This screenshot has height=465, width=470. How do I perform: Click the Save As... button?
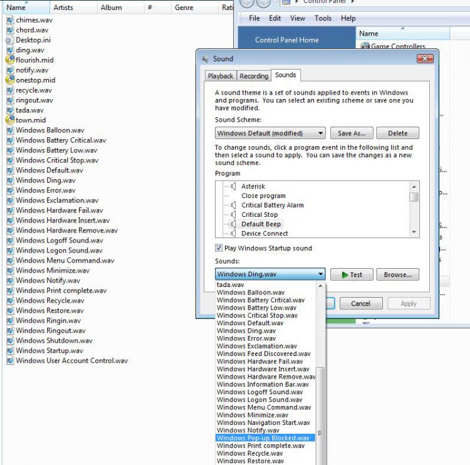pyautogui.click(x=352, y=133)
